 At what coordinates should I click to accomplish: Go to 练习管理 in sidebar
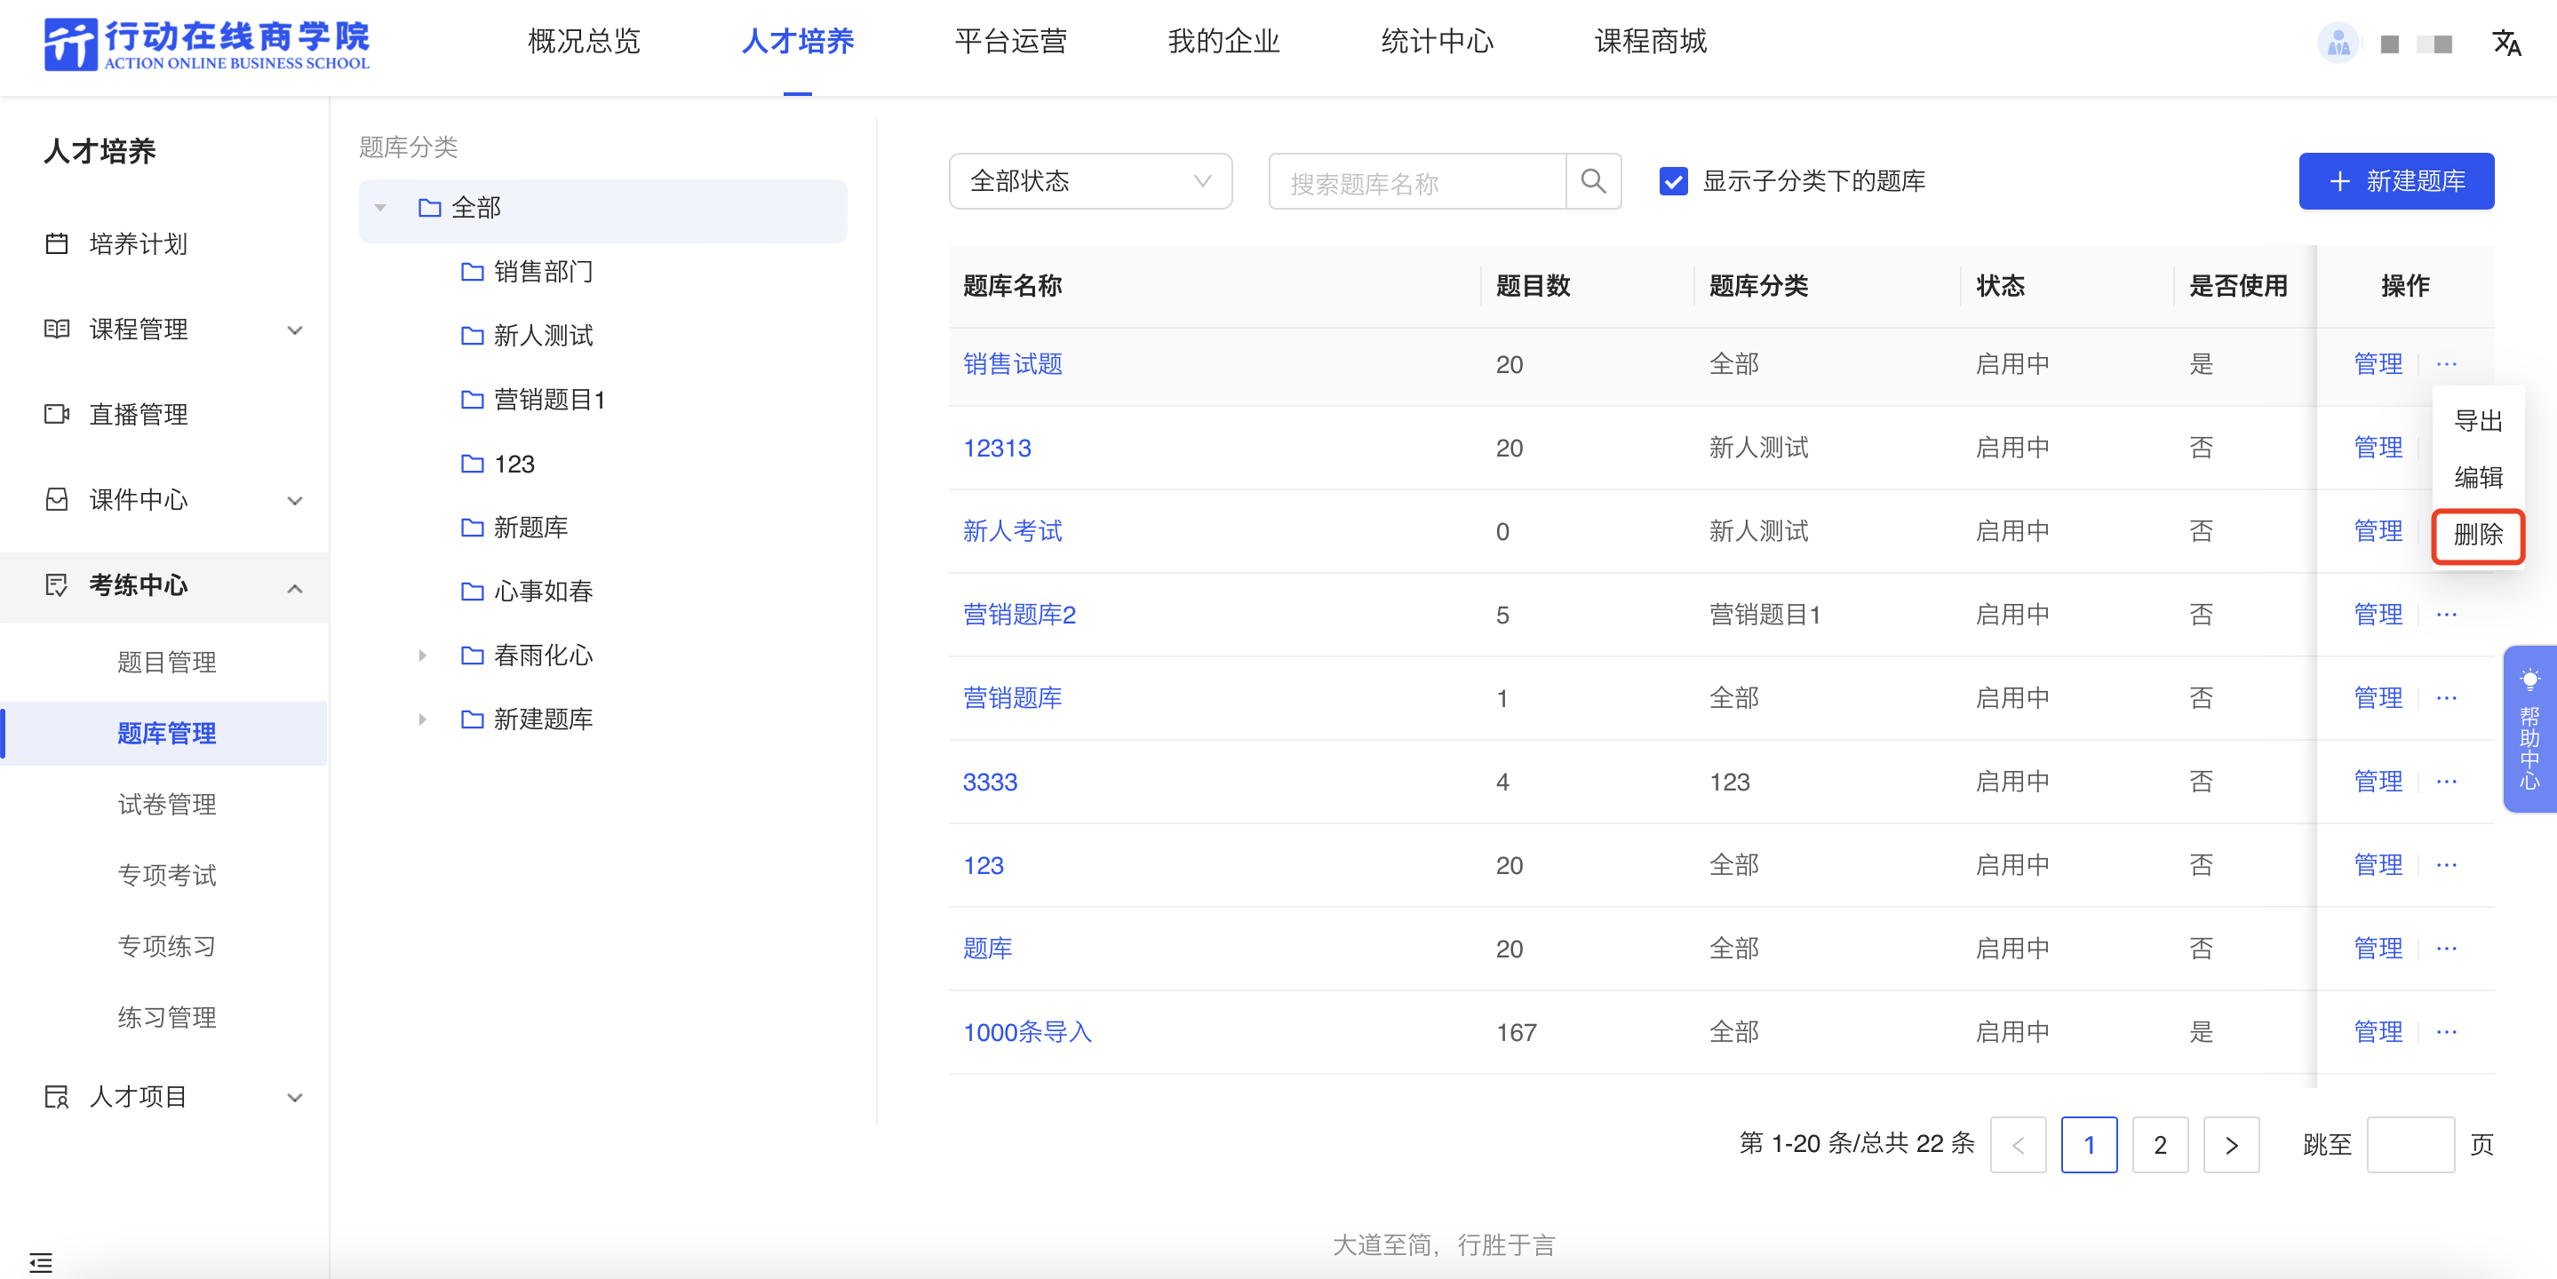coord(167,1017)
